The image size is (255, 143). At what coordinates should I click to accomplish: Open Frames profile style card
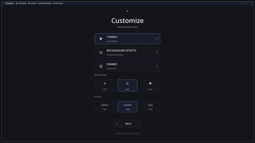(x=127, y=66)
